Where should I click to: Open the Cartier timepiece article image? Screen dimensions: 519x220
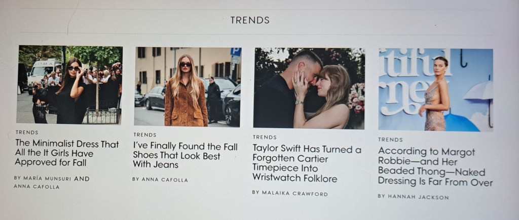click(x=309, y=88)
